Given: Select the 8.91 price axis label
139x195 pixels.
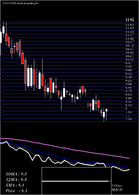Looking at the screenshot, I should tap(128, 87).
